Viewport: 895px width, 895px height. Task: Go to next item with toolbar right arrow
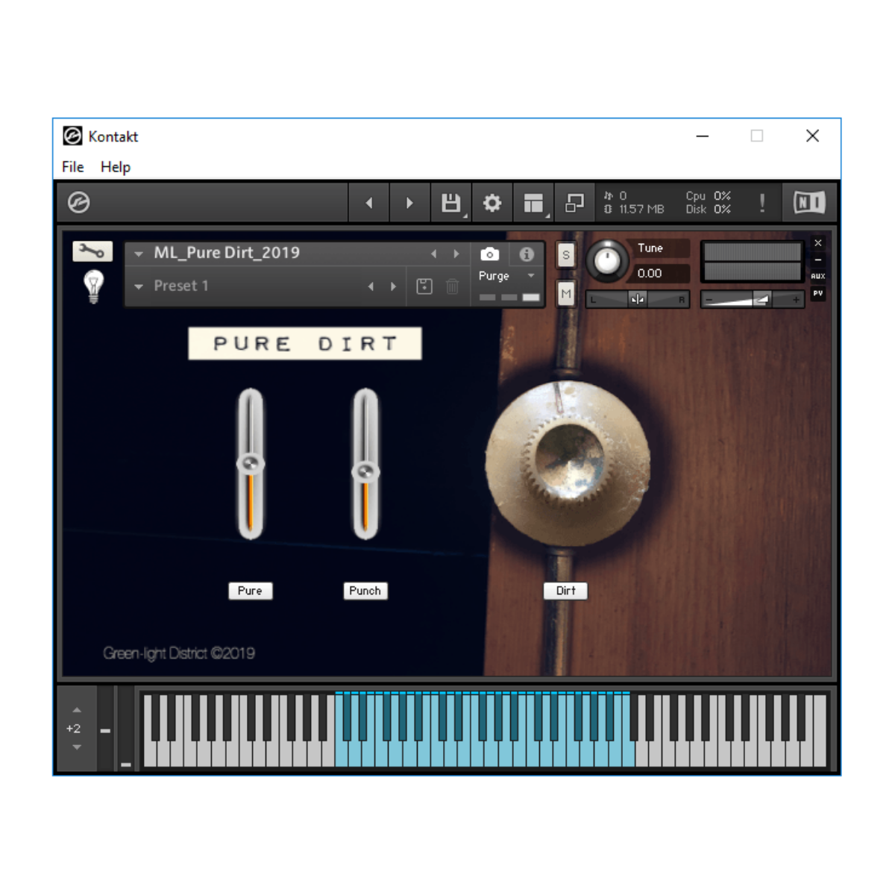(409, 203)
